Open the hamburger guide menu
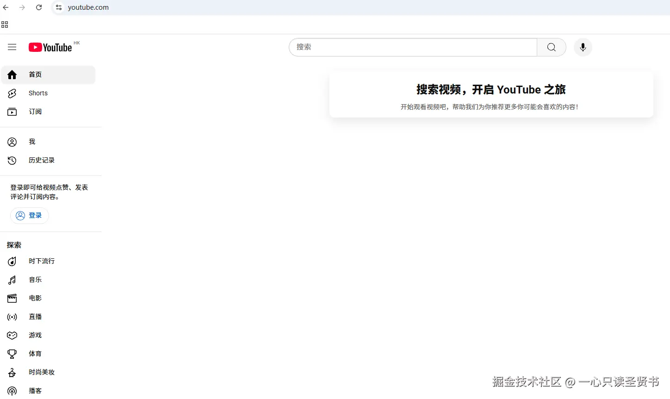Screen dimensions: 670x399 click(12, 47)
